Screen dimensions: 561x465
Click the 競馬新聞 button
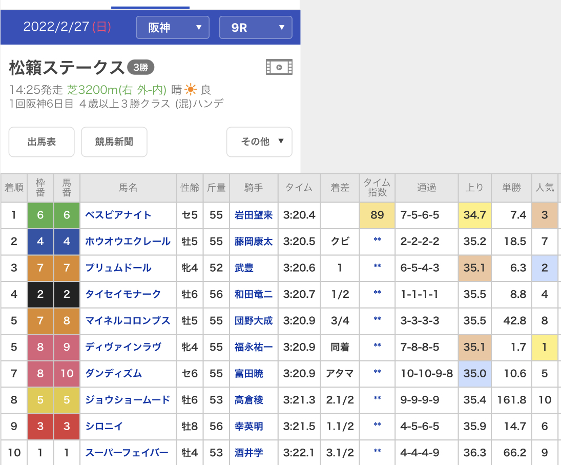114,142
